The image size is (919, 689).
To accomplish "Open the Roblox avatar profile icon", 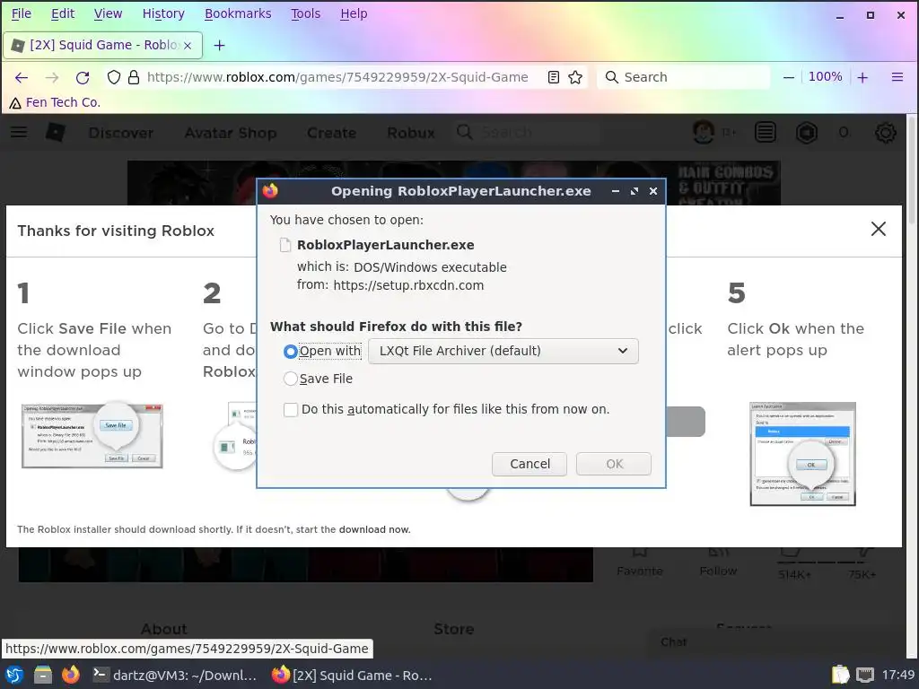I will 703,133.
